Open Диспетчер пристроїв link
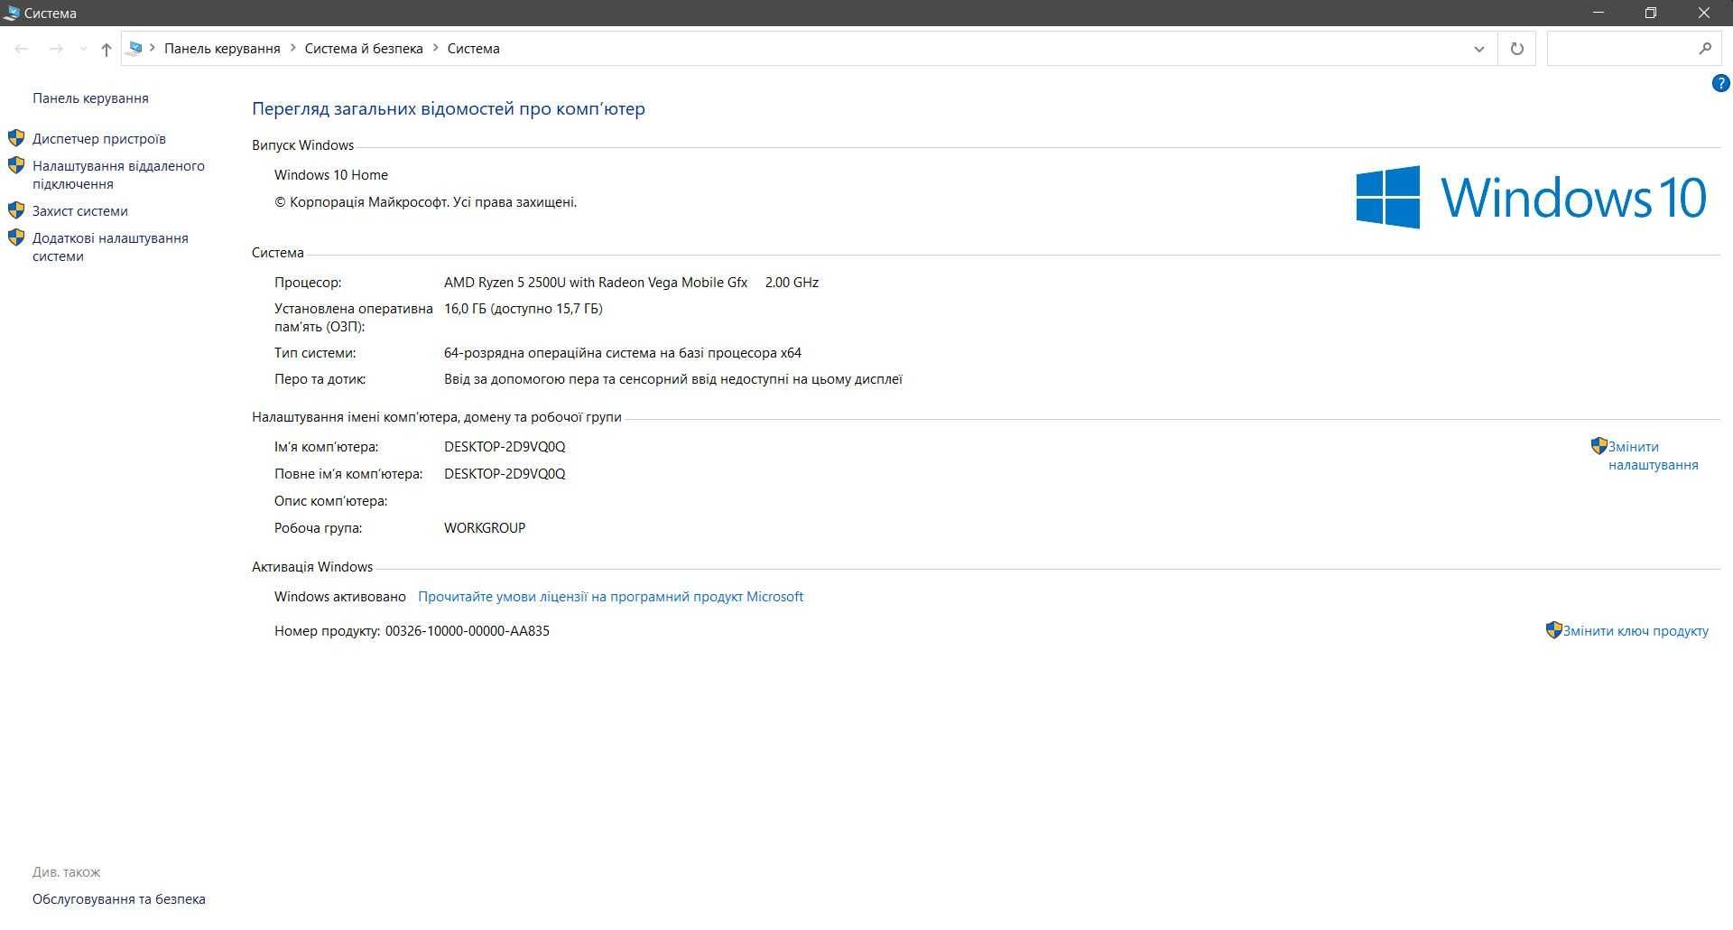Viewport: 1733px width, 930px height. tap(99, 139)
